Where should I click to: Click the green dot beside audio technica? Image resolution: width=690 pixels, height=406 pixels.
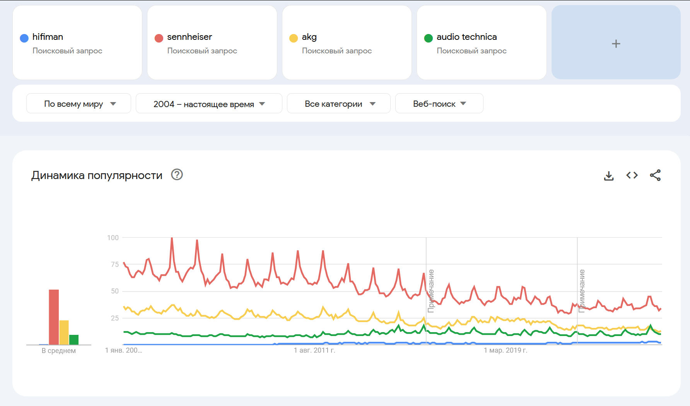(x=428, y=38)
